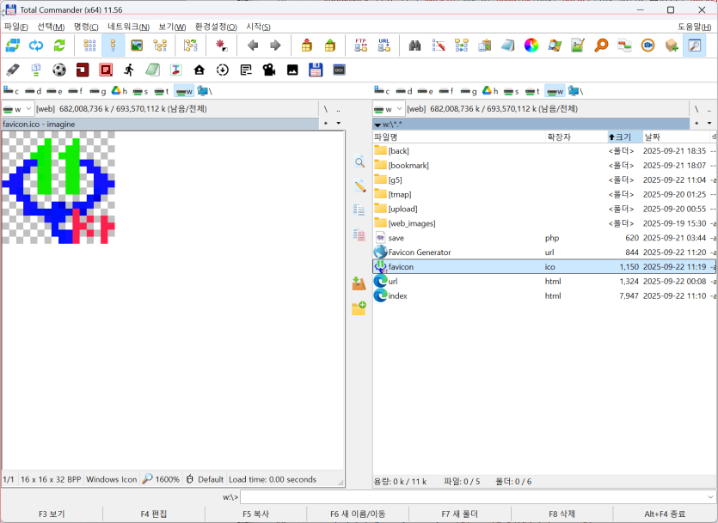718x523 pixels.
Task: Open the left panel directory history arrow
Action: coord(339,124)
